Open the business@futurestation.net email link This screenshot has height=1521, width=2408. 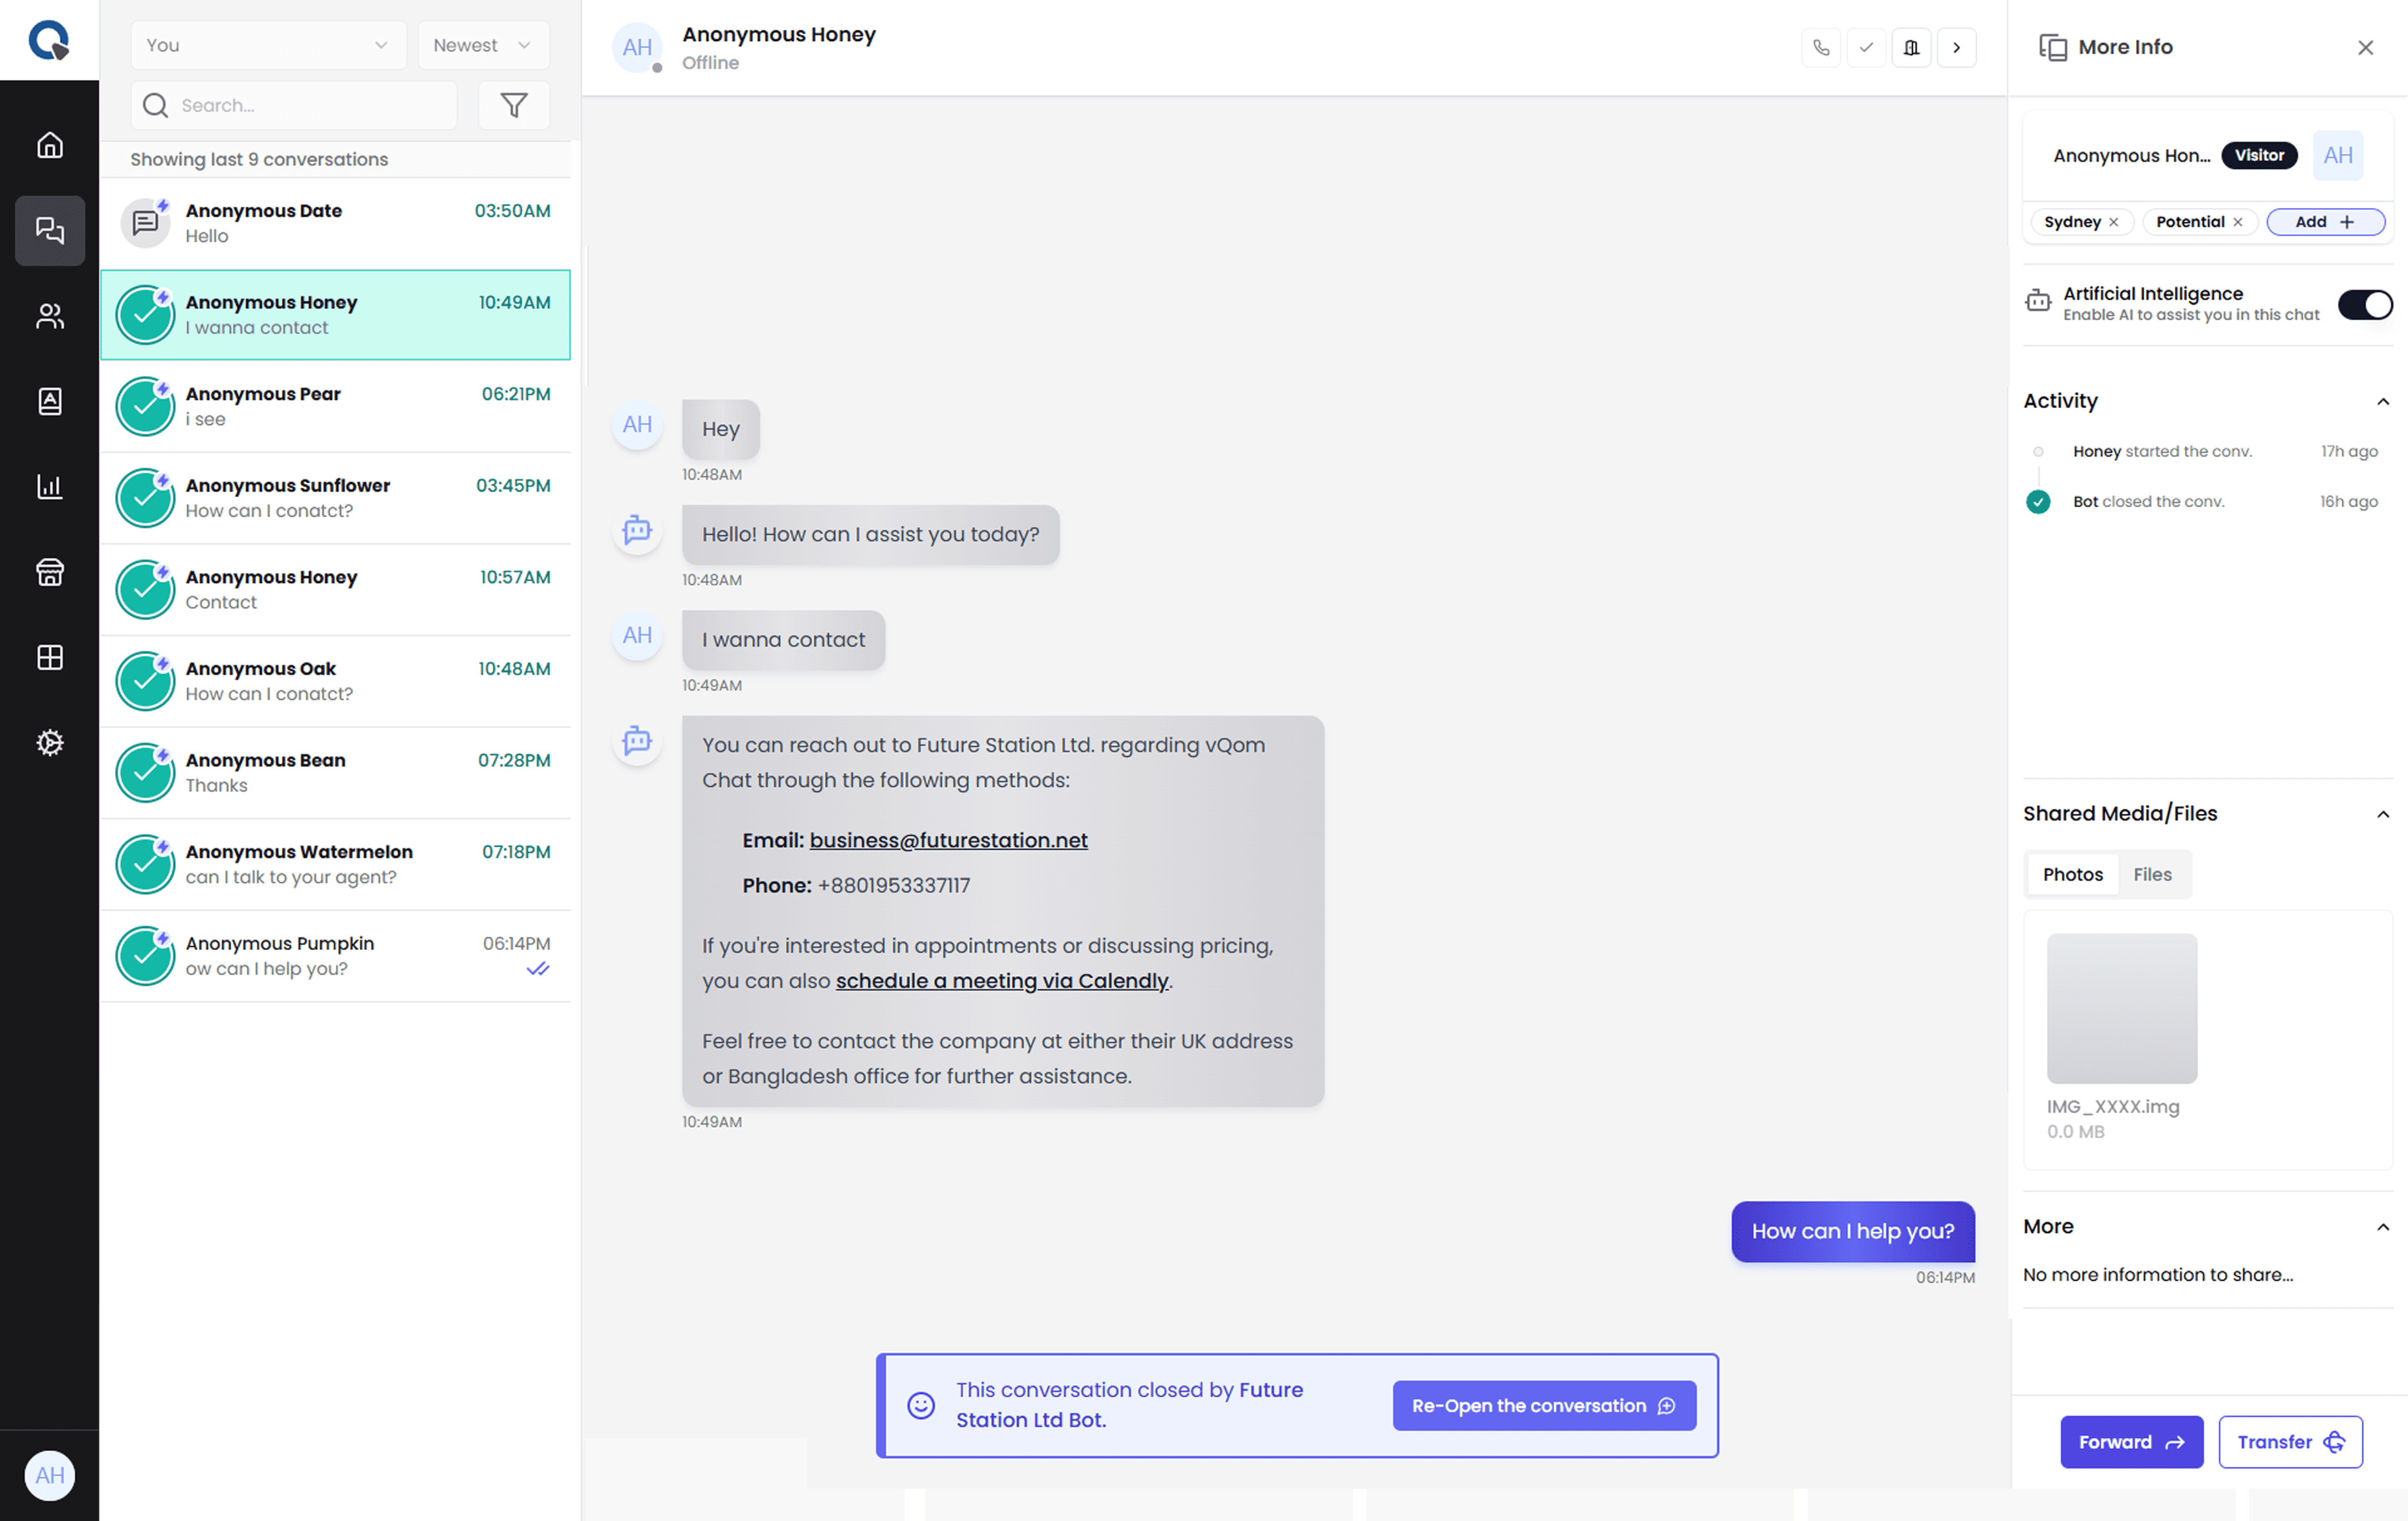point(948,840)
